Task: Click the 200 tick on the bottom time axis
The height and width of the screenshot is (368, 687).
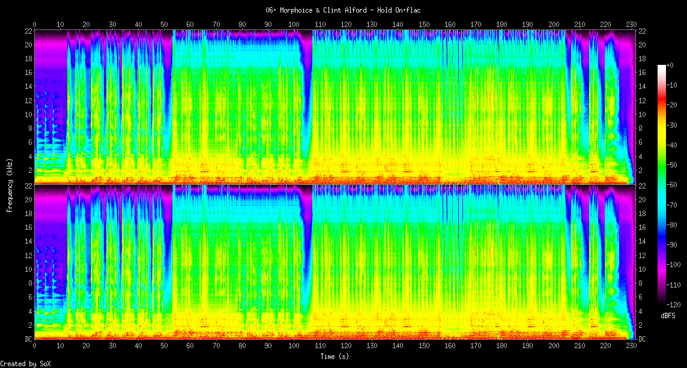Action: [x=554, y=346]
